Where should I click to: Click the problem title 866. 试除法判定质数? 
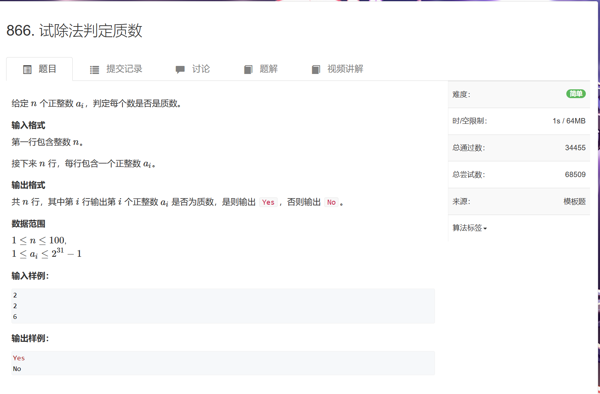pos(74,31)
